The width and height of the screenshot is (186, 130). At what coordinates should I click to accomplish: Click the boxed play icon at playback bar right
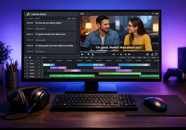tap(156, 54)
